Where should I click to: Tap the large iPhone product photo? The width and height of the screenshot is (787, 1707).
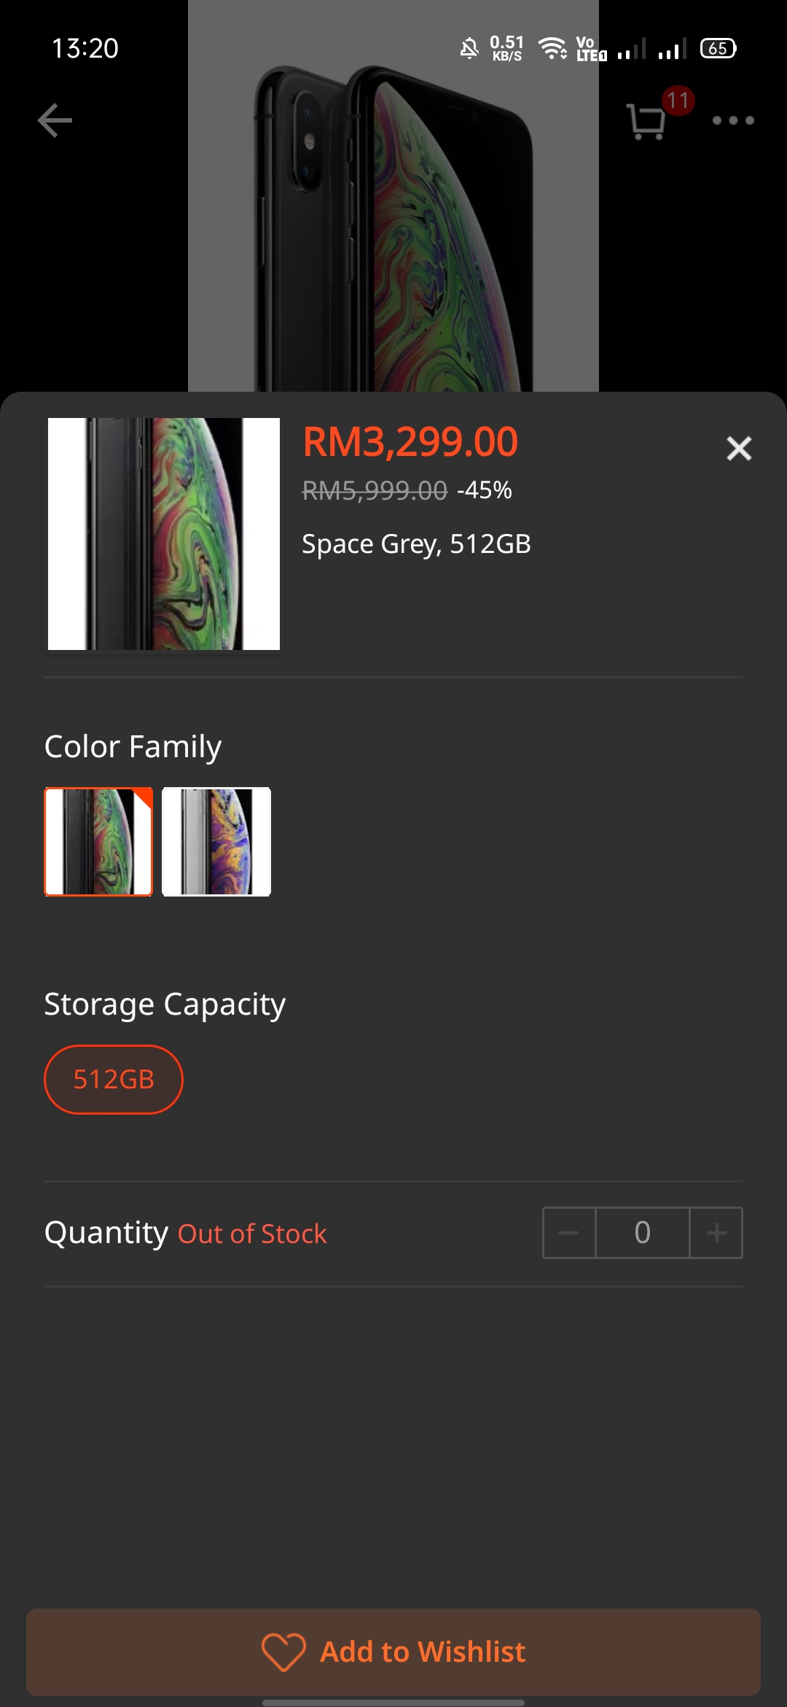(x=393, y=196)
